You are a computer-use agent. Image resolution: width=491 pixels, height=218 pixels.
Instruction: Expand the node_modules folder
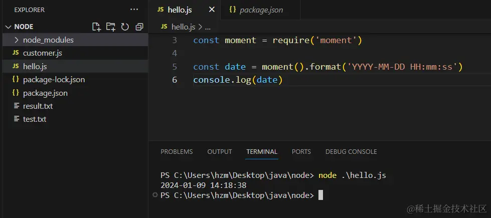pos(17,40)
